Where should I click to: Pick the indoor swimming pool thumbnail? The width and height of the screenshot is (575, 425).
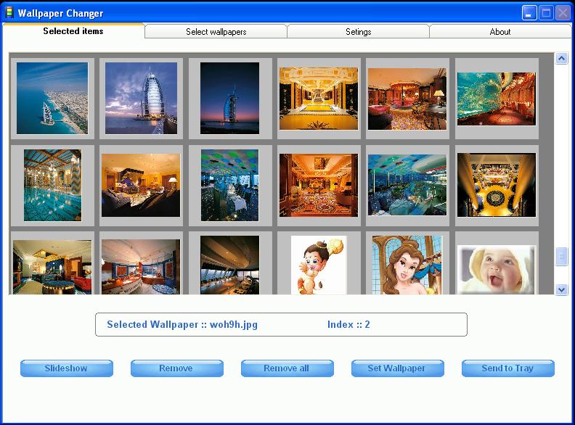coord(52,185)
